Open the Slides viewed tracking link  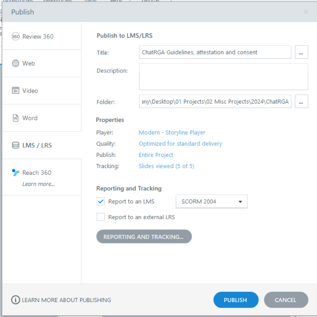[x=166, y=166]
